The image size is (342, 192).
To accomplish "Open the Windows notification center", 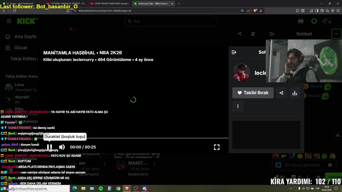I will pyautogui.click(x=336, y=189).
